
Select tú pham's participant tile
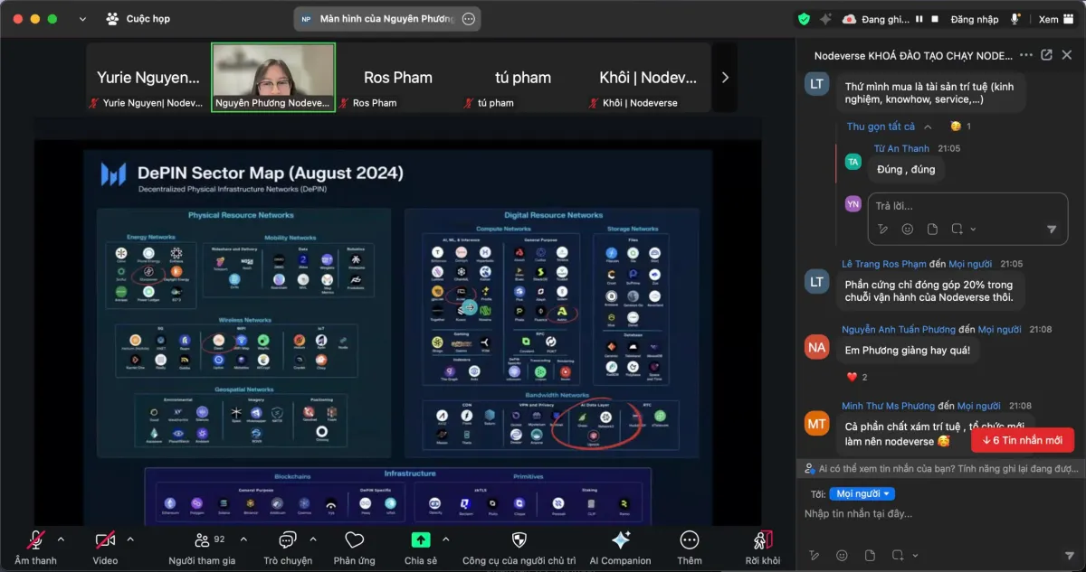pos(523,78)
